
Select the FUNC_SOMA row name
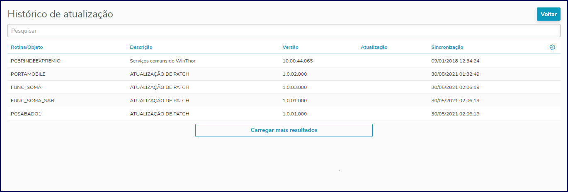coord(26,87)
